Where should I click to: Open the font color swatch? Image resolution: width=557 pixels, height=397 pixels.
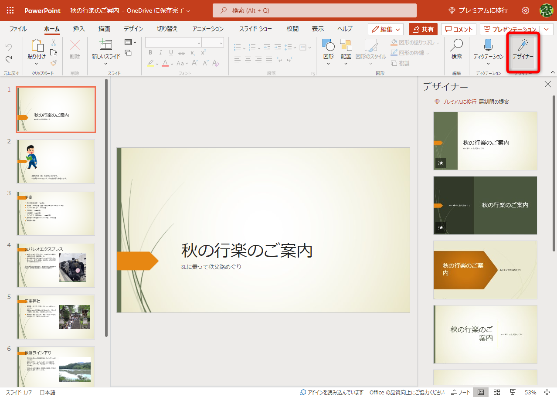(166, 63)
